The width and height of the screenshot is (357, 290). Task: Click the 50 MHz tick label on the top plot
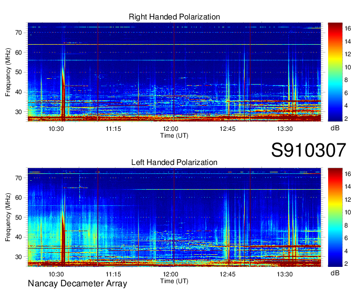[x=18, y=72]
